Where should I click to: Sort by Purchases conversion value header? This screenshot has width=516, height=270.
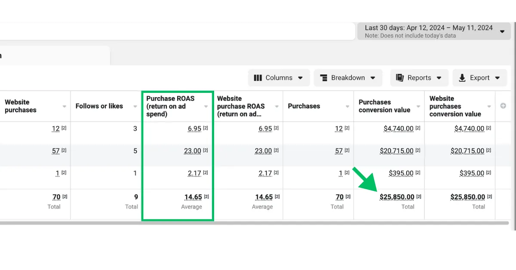pos(384,106)
